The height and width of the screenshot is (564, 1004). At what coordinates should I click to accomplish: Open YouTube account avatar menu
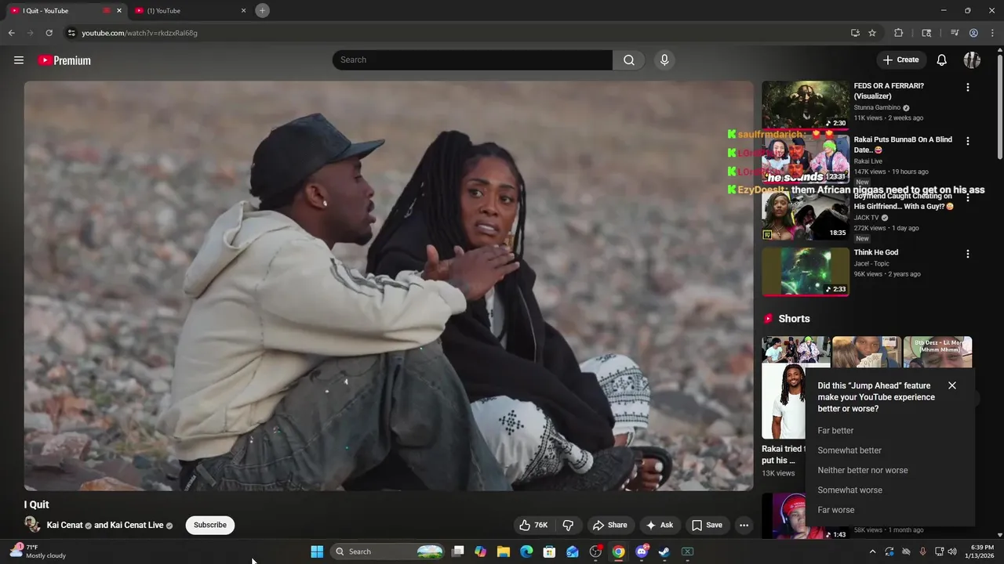point(972,60)
